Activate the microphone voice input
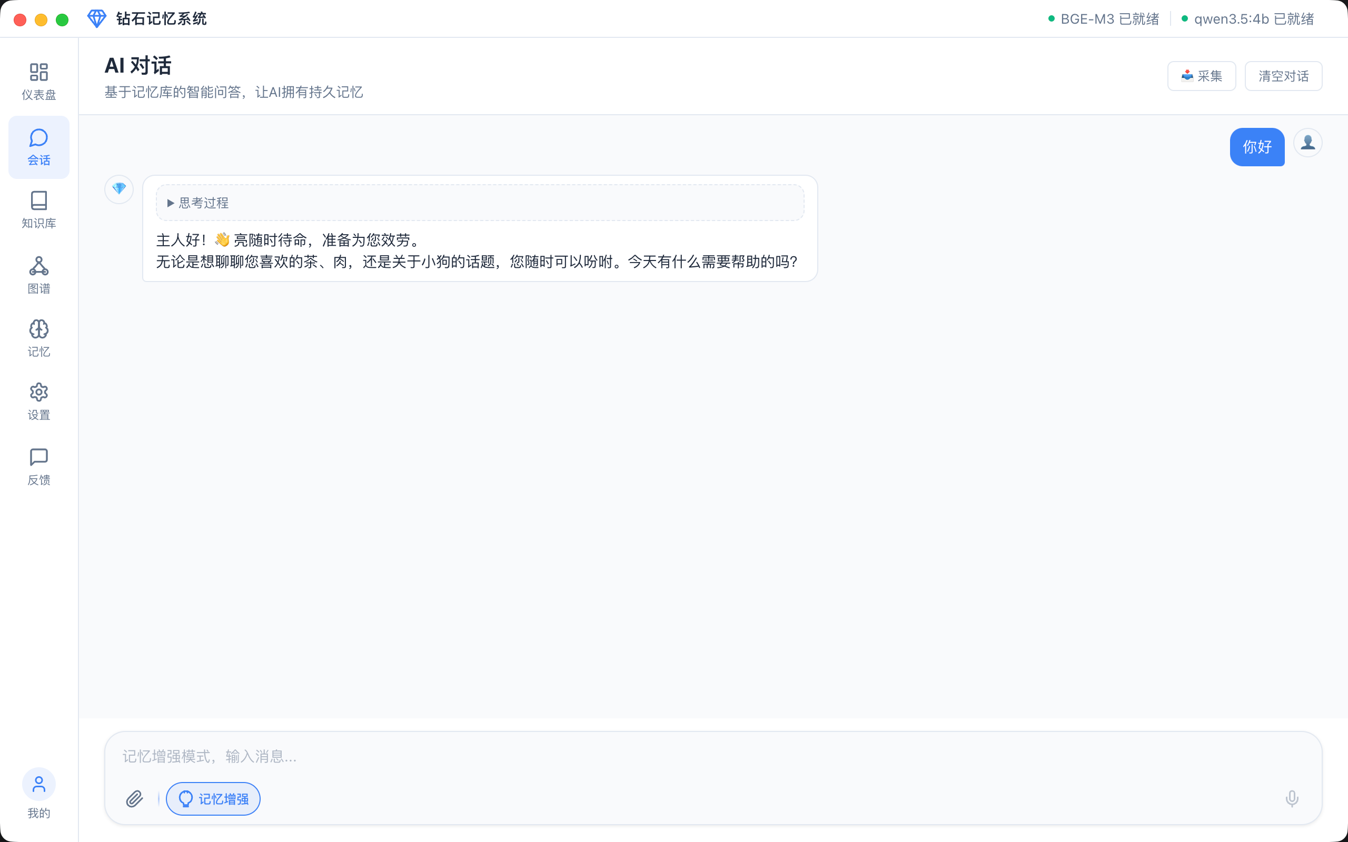This screenshot has height=842, width=1348. [1292, 798]
